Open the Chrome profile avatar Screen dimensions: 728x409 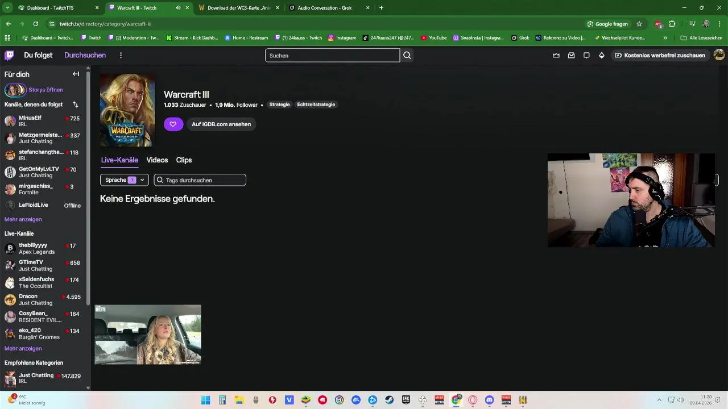[706, 24]
